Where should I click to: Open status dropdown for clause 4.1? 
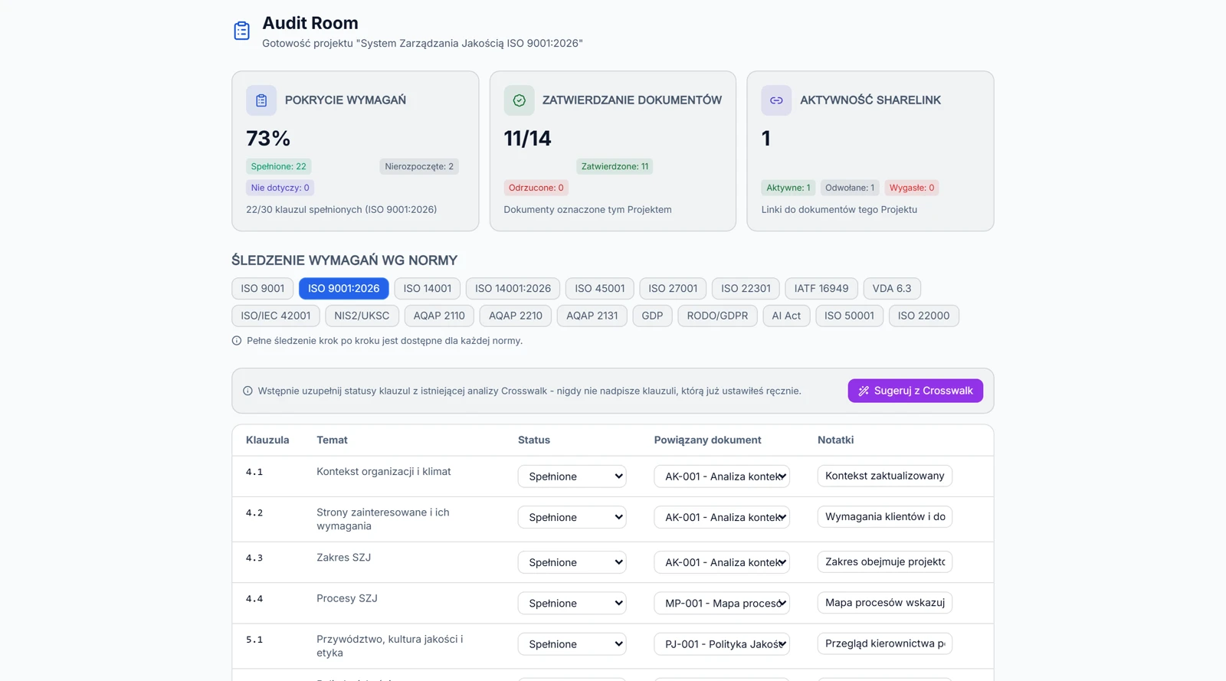point(572,476)
